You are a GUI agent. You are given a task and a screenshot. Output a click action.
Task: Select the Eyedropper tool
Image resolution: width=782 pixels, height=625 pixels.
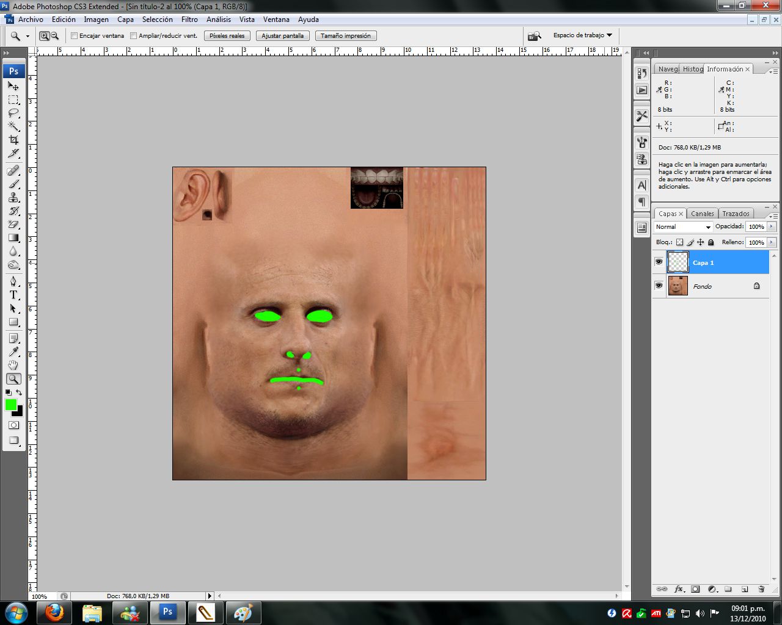(13, 352)
